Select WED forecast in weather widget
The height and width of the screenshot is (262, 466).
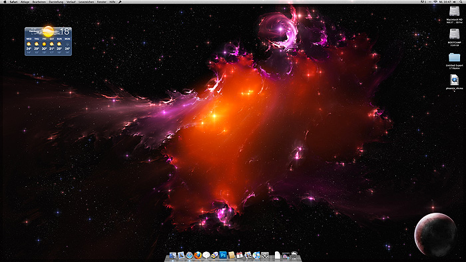pyautogui.click(x=29, y=46)
